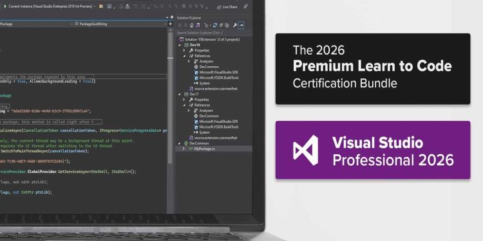Click the yellow folder icon in the main toolbar

(x=101, y=6)
